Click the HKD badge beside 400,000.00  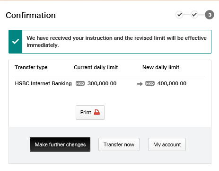coord(150,83)
